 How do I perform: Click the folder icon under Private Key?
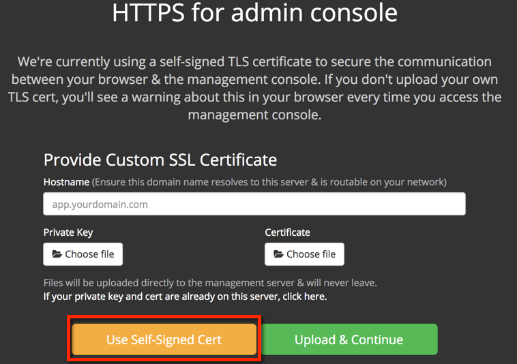point(57,254)
